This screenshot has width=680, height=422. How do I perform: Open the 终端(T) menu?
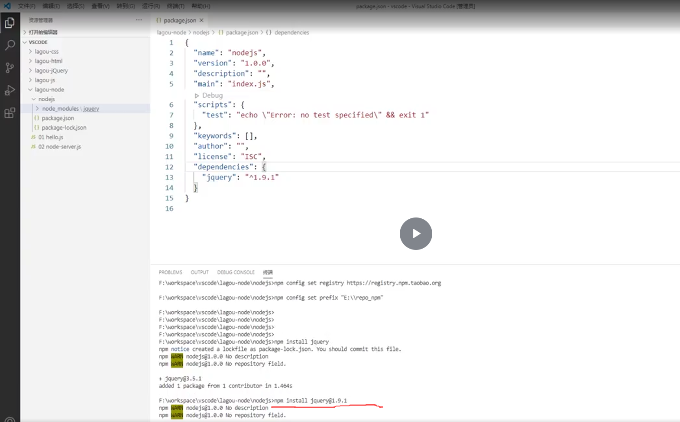(175, 6)
